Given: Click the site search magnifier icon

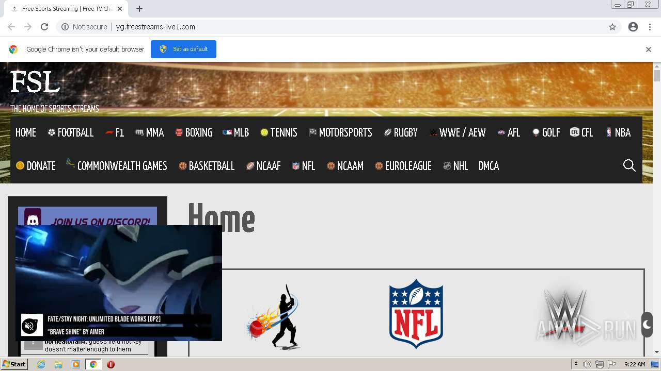Looking at the screenshot, I should coord(629,165).
